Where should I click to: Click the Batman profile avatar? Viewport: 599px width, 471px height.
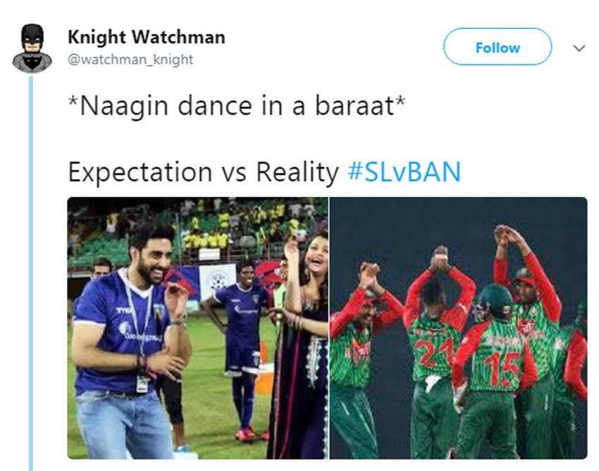click(x=32, y=48)
